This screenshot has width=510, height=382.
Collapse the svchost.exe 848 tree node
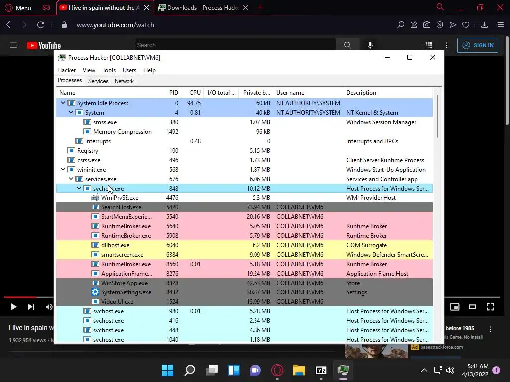point(79,188)
